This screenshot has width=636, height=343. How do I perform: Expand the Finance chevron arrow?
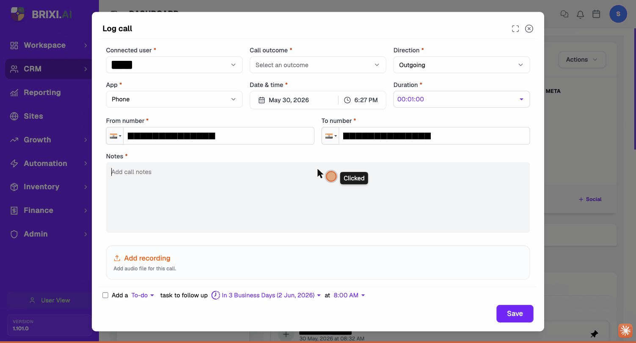click(85, 210)
